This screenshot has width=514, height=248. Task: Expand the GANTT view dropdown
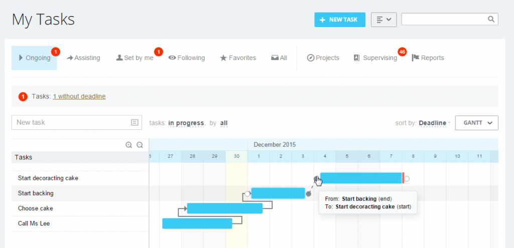[476, 123]
